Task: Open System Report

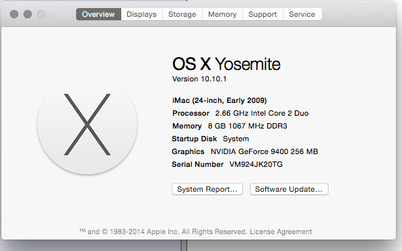Action: click(x=207, y=189)
